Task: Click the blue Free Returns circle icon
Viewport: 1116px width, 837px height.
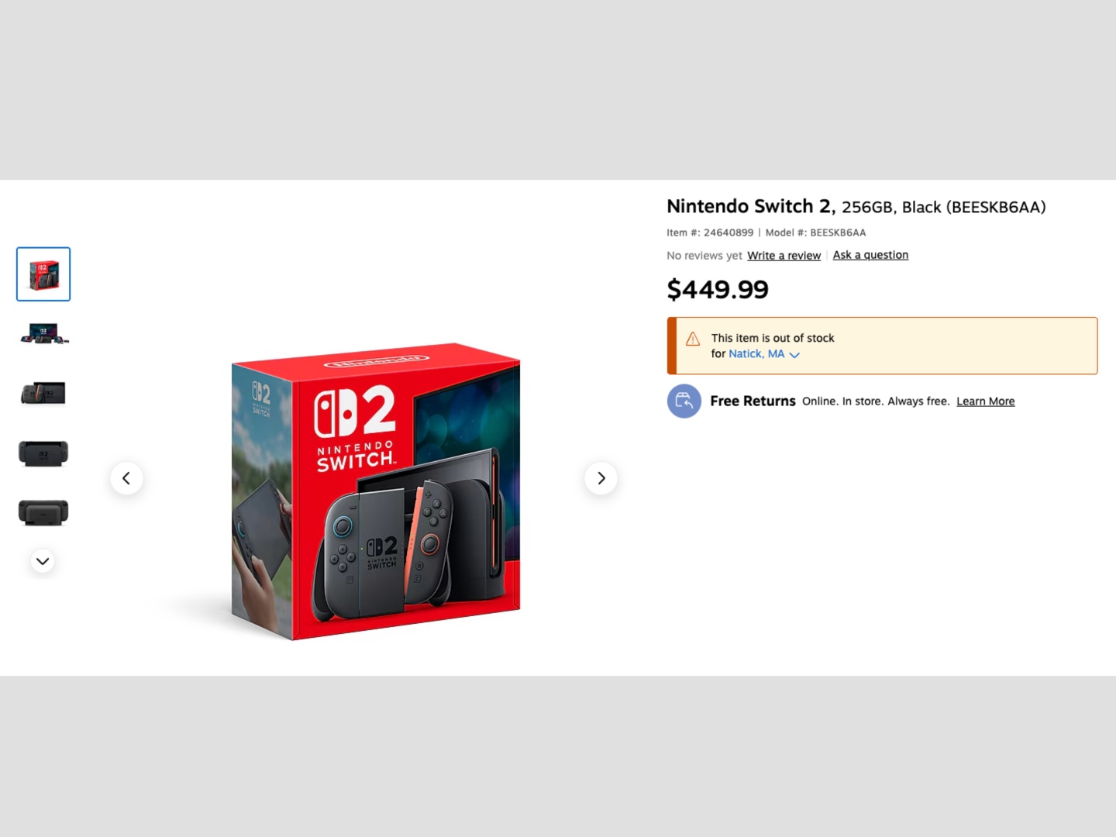Action: pos(684,401)
